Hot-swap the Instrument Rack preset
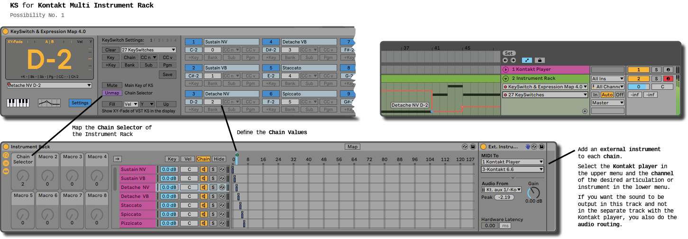The width and height of the screenshot is (688, 239). point(465,147)
